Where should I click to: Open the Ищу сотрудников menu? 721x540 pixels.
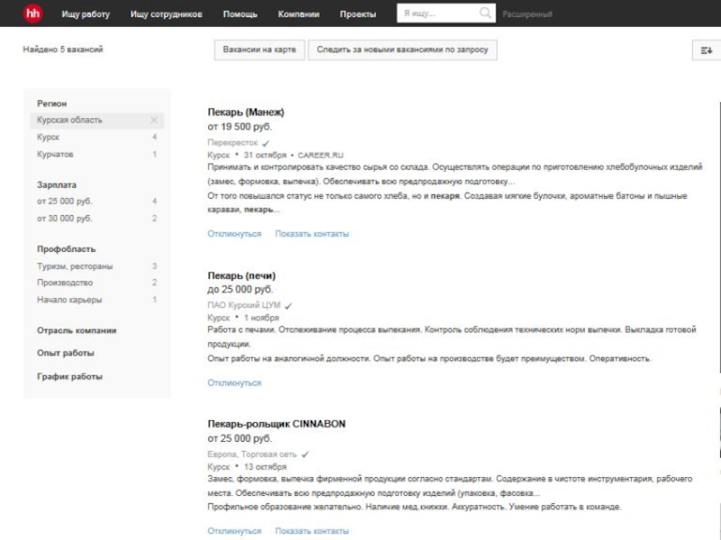[166, 14]
